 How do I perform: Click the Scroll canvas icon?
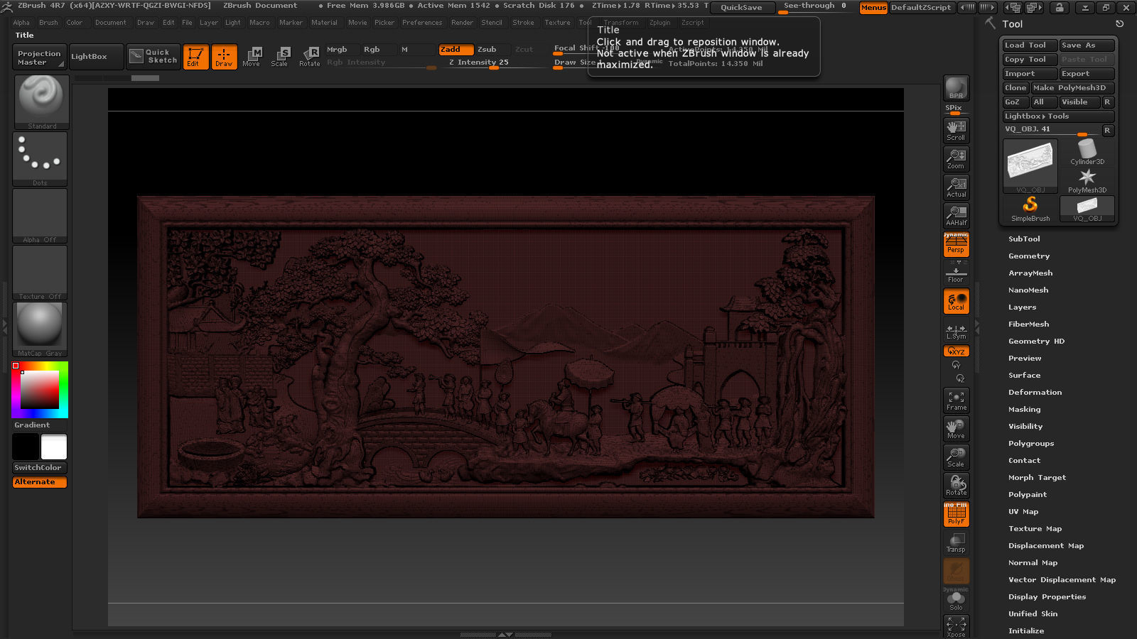[x=956, y=130]
